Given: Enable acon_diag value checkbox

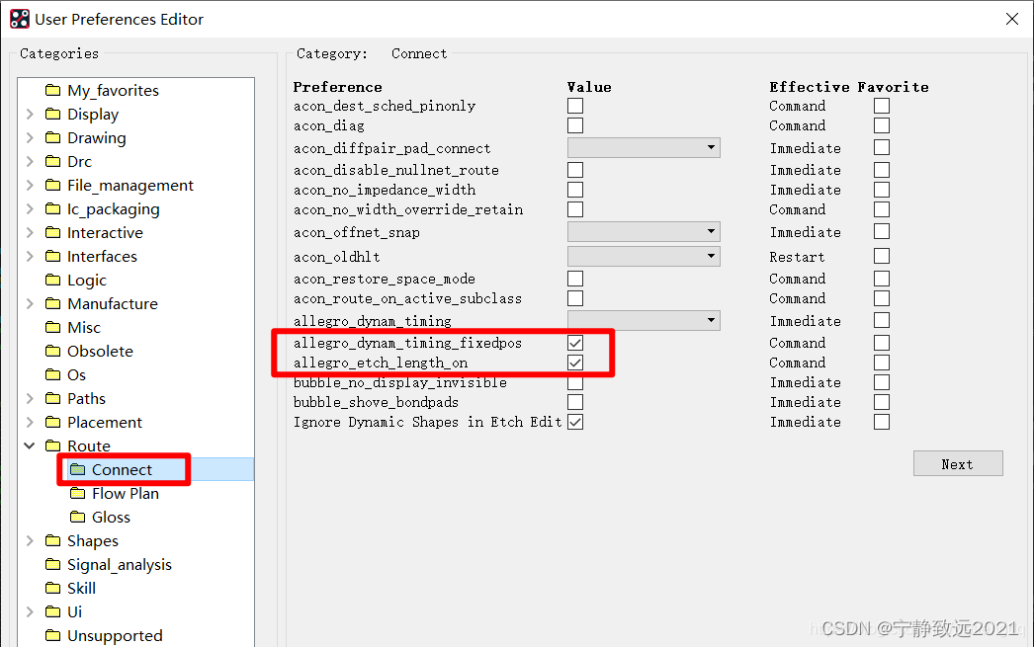Looking at the screenshot, I should click(575, 125).
